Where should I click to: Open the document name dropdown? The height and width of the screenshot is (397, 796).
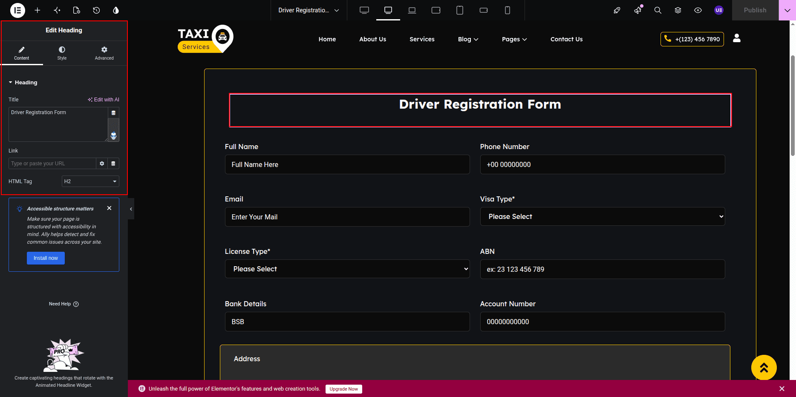point(309,10)
